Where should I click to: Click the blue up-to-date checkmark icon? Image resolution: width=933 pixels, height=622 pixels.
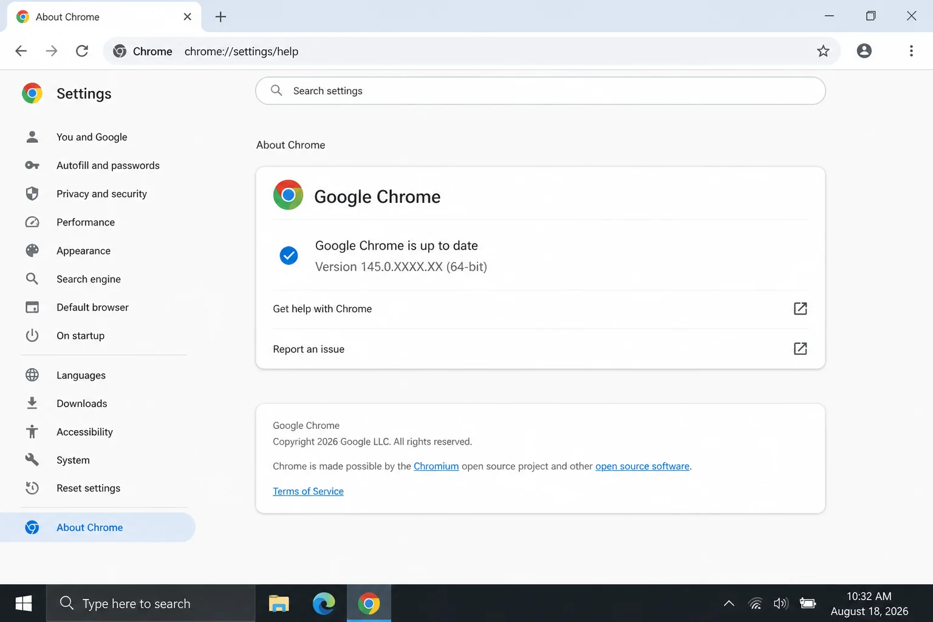[289, 256]
